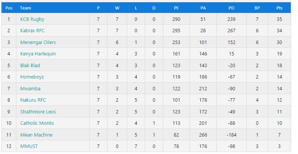Click the Homeboyz team link
Screen dimensions: 298x154
click(32, 77)
